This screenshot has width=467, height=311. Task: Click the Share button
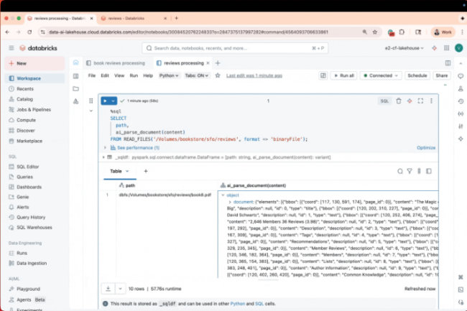pos(441,75)
